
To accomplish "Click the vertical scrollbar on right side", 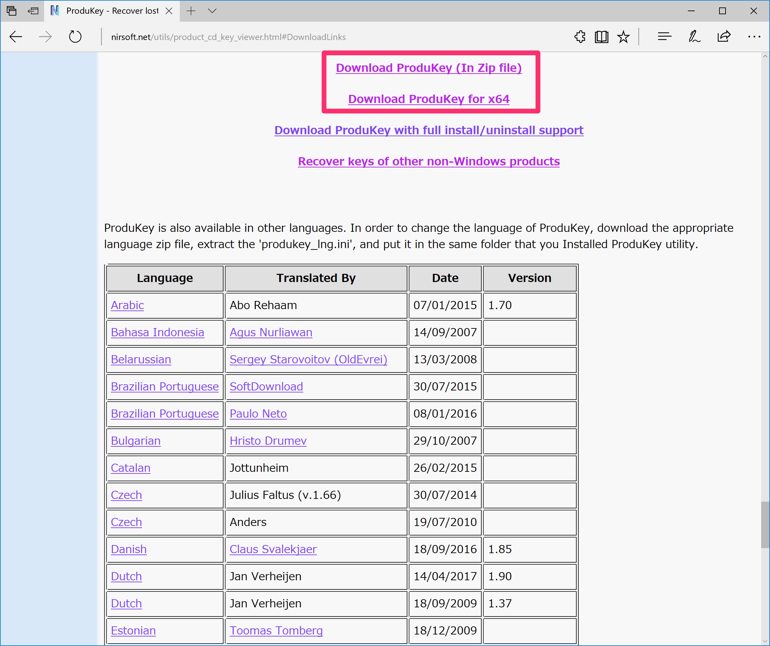I will coord(764,519).
